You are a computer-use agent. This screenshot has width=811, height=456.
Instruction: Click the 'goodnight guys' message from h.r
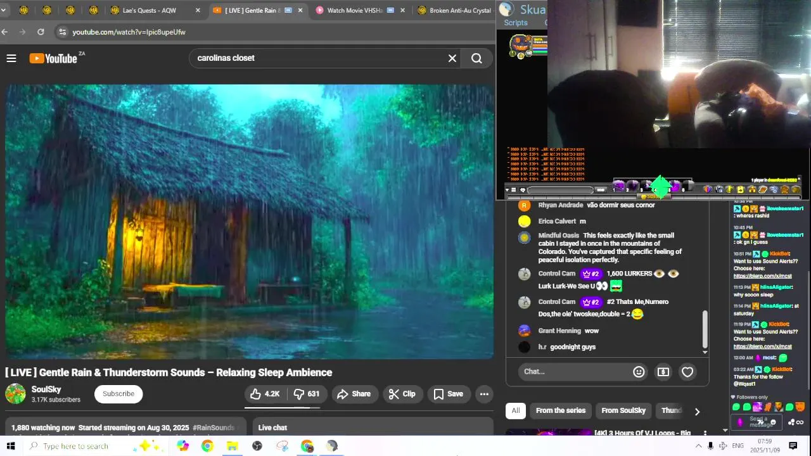573,347
